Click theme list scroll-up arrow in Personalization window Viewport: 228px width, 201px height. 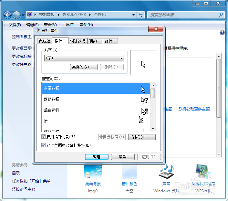pos(219,56)
